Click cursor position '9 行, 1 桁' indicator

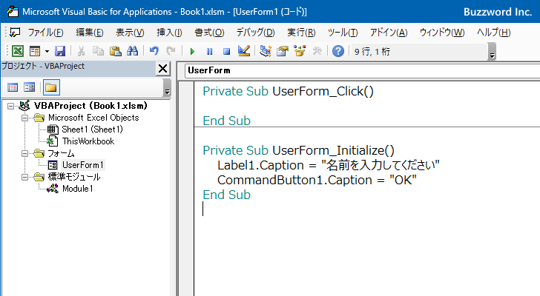click(x=372, y=52)
